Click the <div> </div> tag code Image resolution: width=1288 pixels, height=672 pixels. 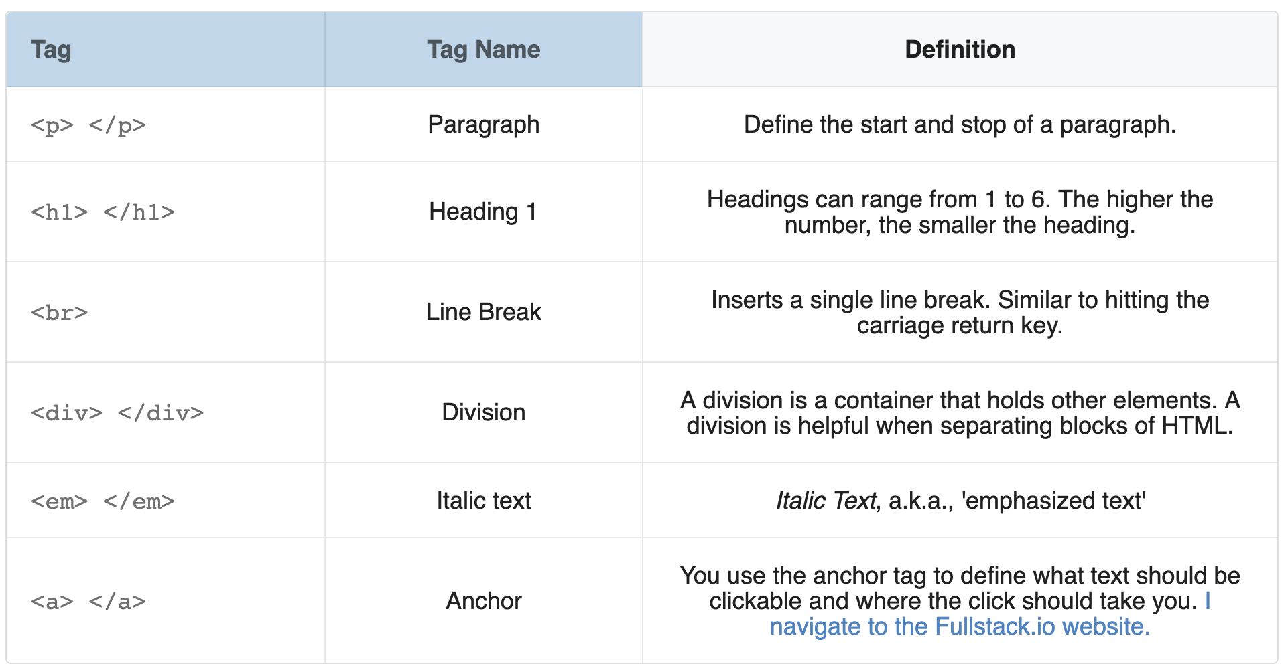click(x=117, y=413)
